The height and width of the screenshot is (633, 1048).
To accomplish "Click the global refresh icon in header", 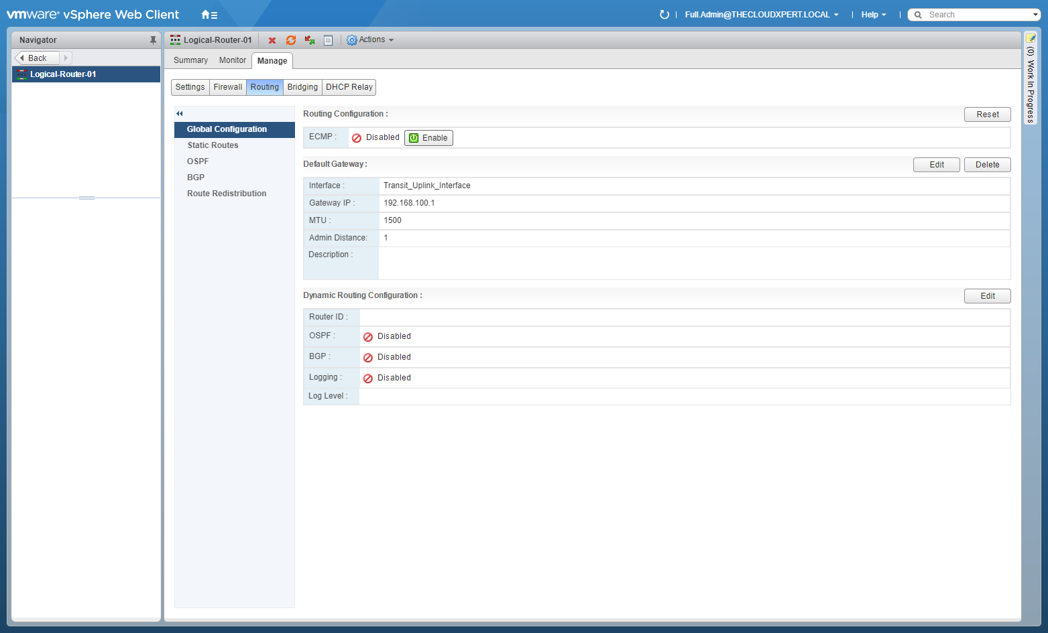I will 664,15.
